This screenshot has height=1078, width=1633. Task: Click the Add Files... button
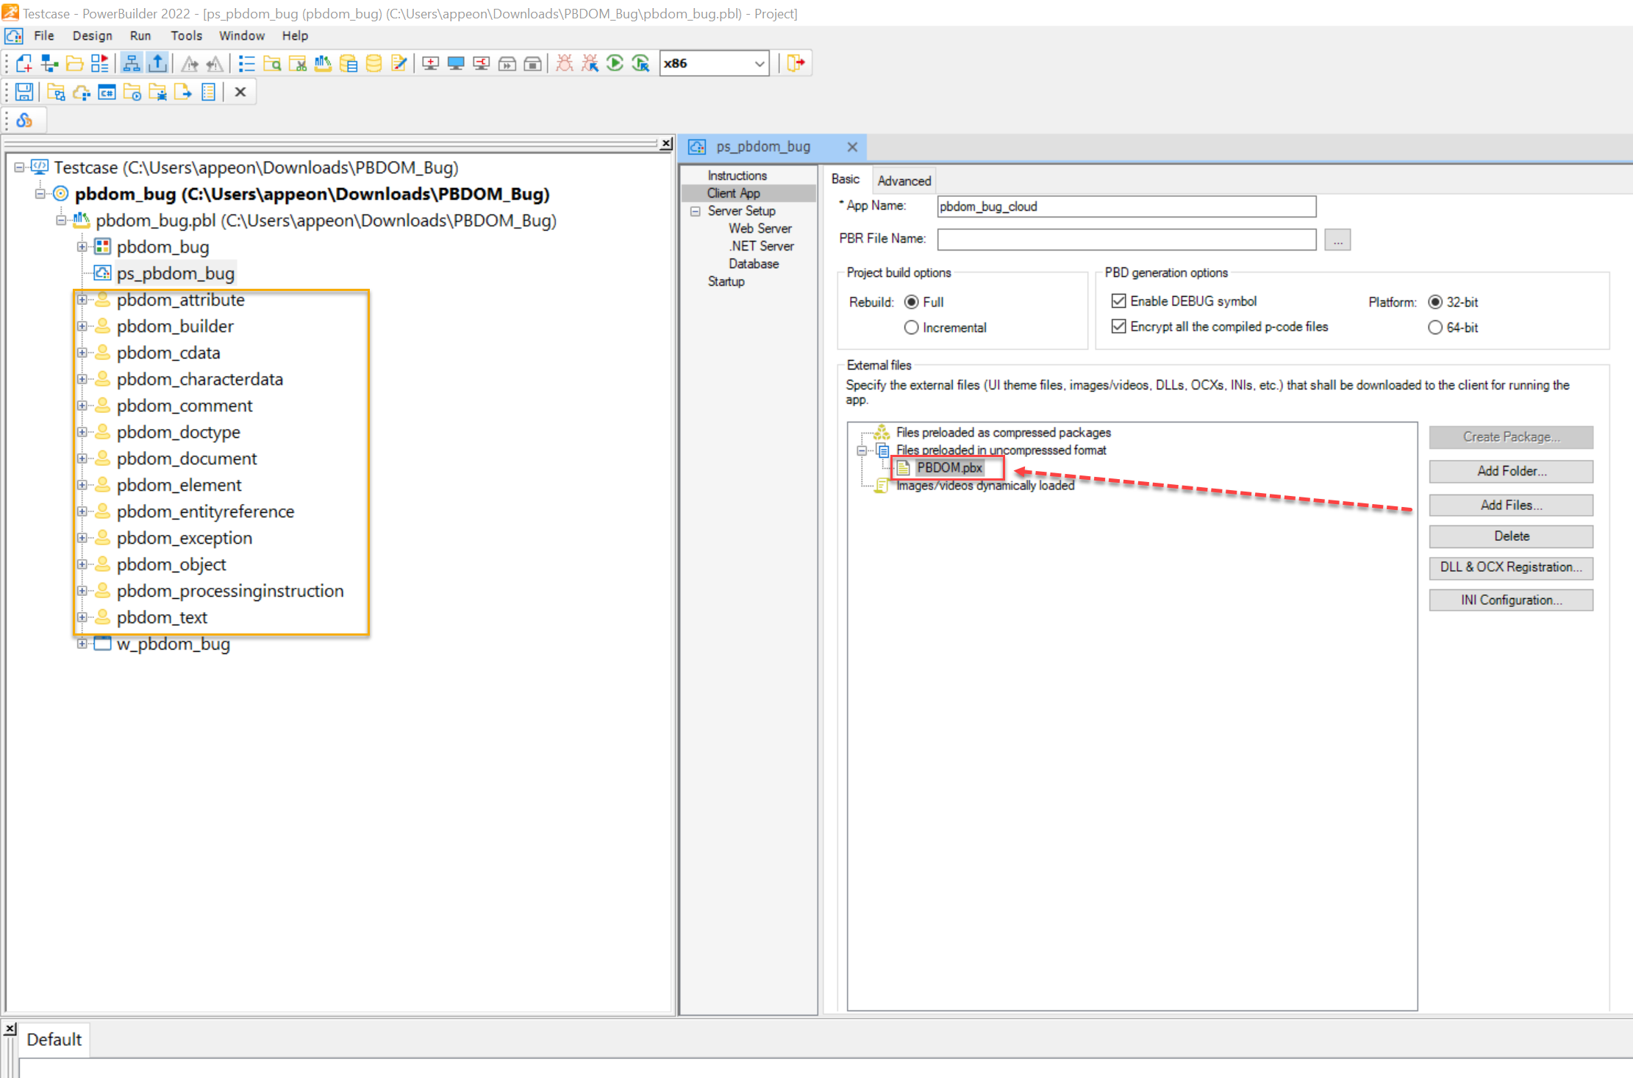[x=1510, y=505]
